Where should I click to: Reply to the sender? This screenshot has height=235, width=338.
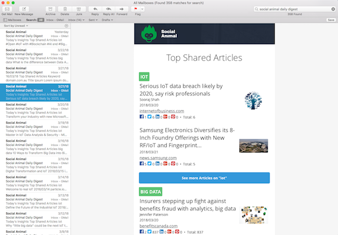pos(95,9)
